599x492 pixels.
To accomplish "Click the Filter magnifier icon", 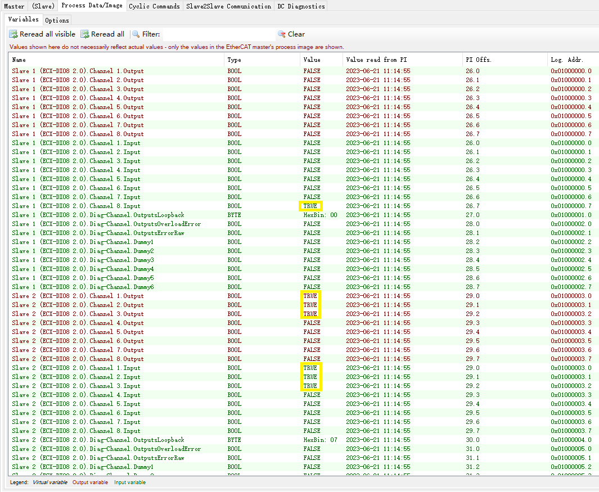I will point(136,34).
